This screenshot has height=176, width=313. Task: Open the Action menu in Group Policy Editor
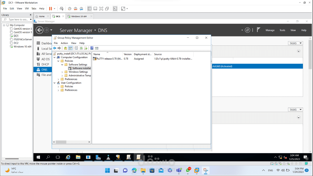64,43
